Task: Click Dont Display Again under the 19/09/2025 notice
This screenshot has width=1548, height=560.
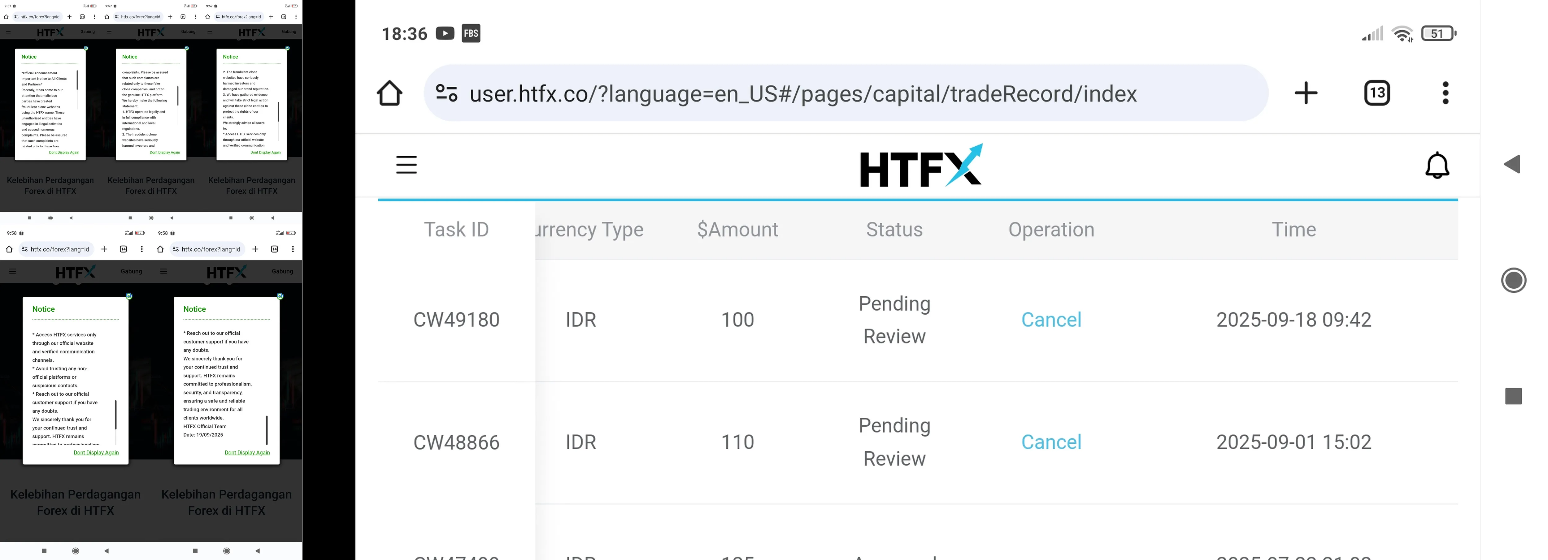Action: pos(247,453)
